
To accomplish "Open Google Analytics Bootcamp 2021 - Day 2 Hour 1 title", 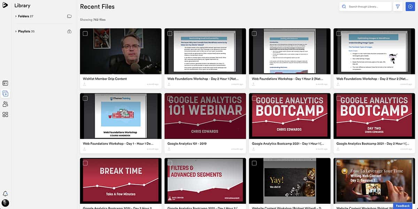I will click(373, 144).
